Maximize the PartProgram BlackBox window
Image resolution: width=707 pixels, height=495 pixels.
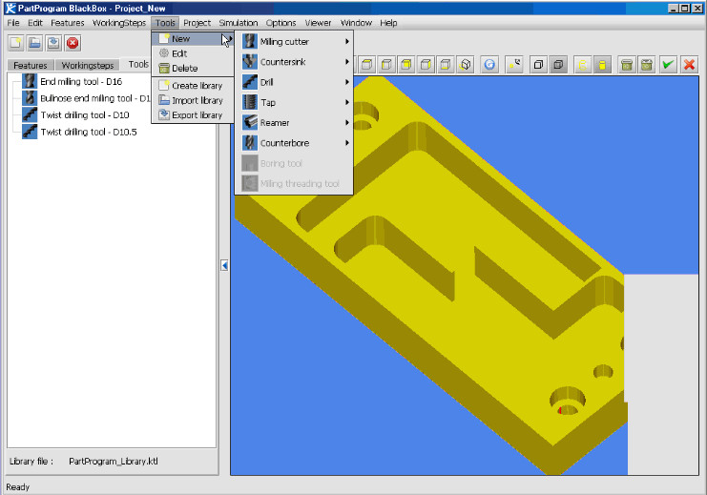(684, 9)
